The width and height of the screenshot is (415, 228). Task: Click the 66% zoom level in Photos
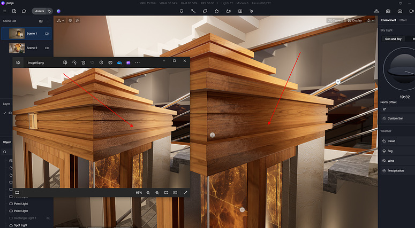tap(139, 193)
